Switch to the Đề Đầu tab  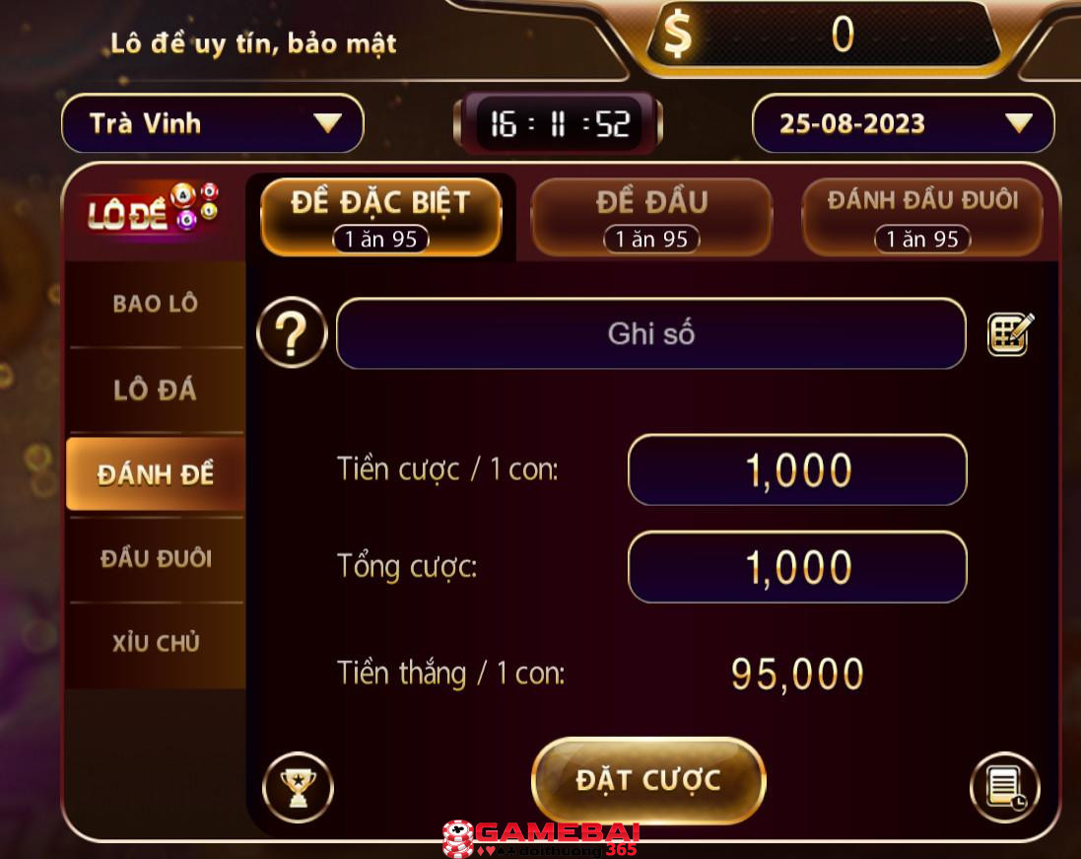pyautogui.click(x=651, y=217)
